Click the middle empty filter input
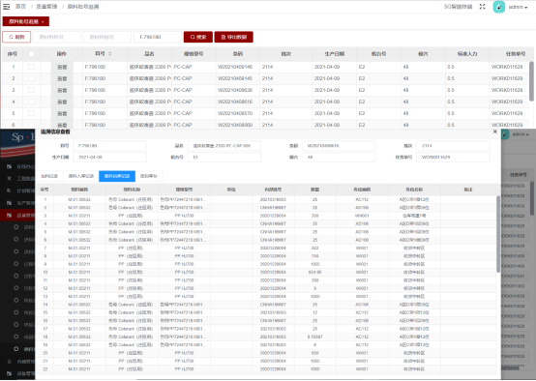Viewport: 536px width, 381px height. click(x=107, y=37)
